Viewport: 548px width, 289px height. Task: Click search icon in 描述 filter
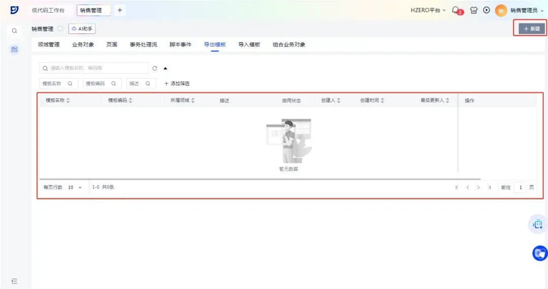point(148,84)
